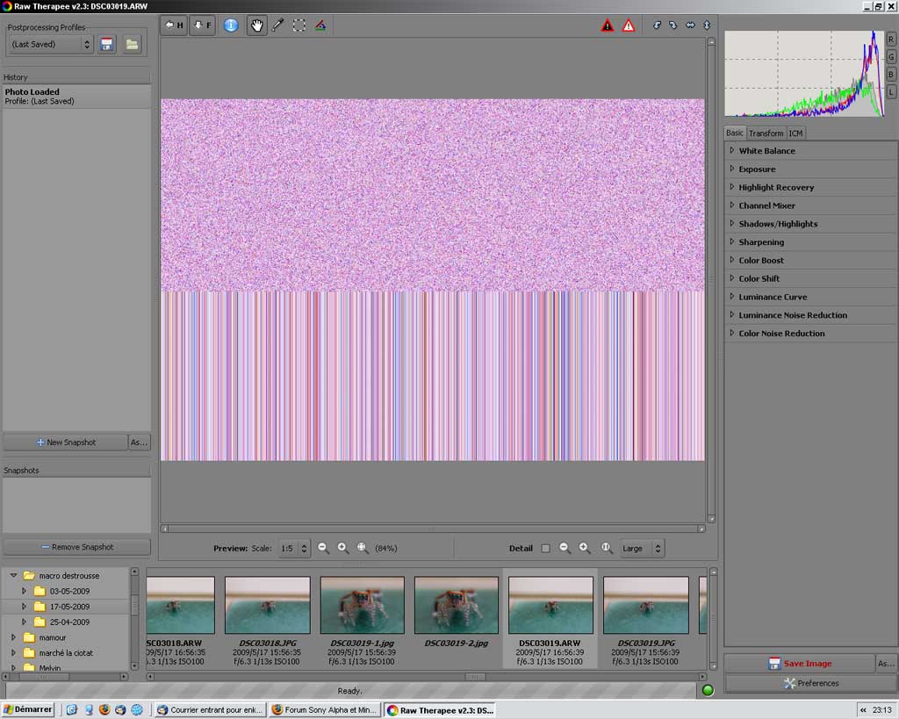Click the load profile folder icon
Viewport: 899px width, 719px height.
(132, 44)
